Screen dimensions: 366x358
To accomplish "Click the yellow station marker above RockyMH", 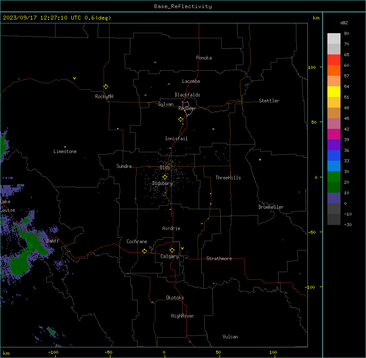I will tap(106, 87).
